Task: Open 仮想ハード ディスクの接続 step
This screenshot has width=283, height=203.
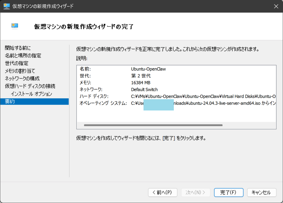Action: [x=30, y=86]
